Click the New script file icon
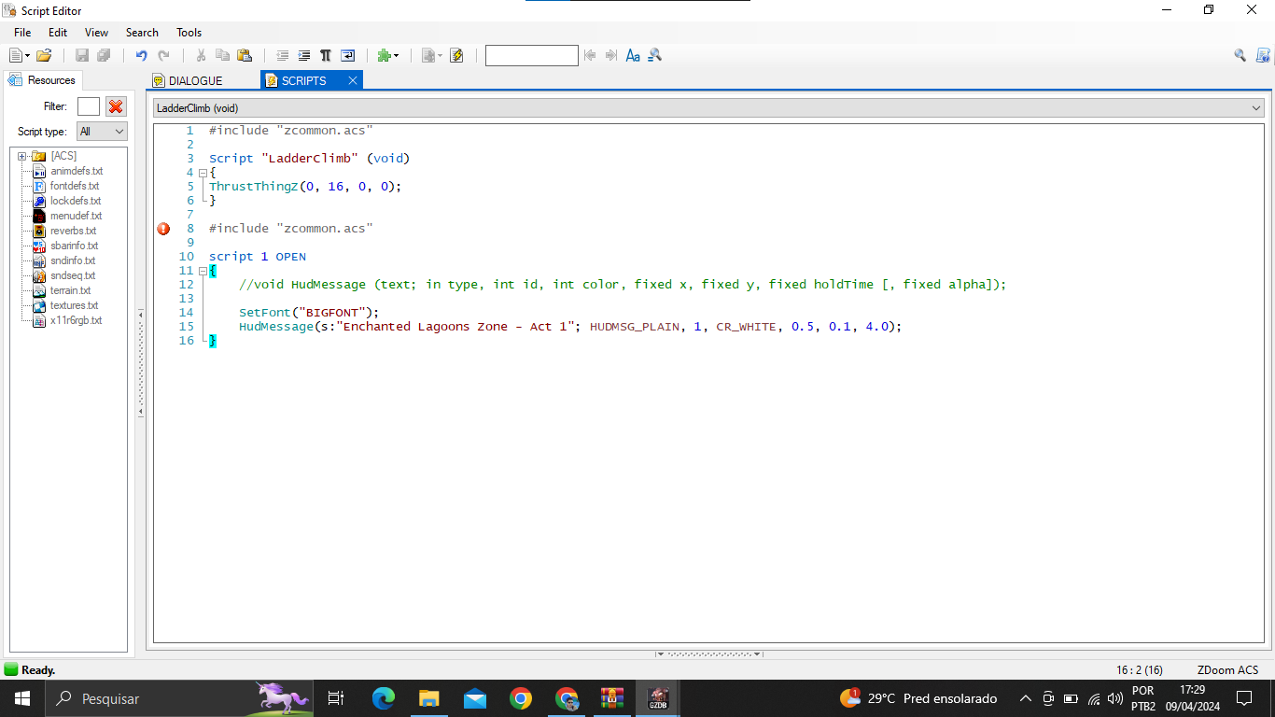This screenshot has height=717, width=1275. point(16,56)
